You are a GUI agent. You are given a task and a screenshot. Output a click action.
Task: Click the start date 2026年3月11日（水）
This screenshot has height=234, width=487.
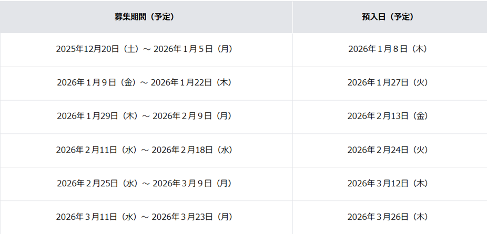coord(97,217)
